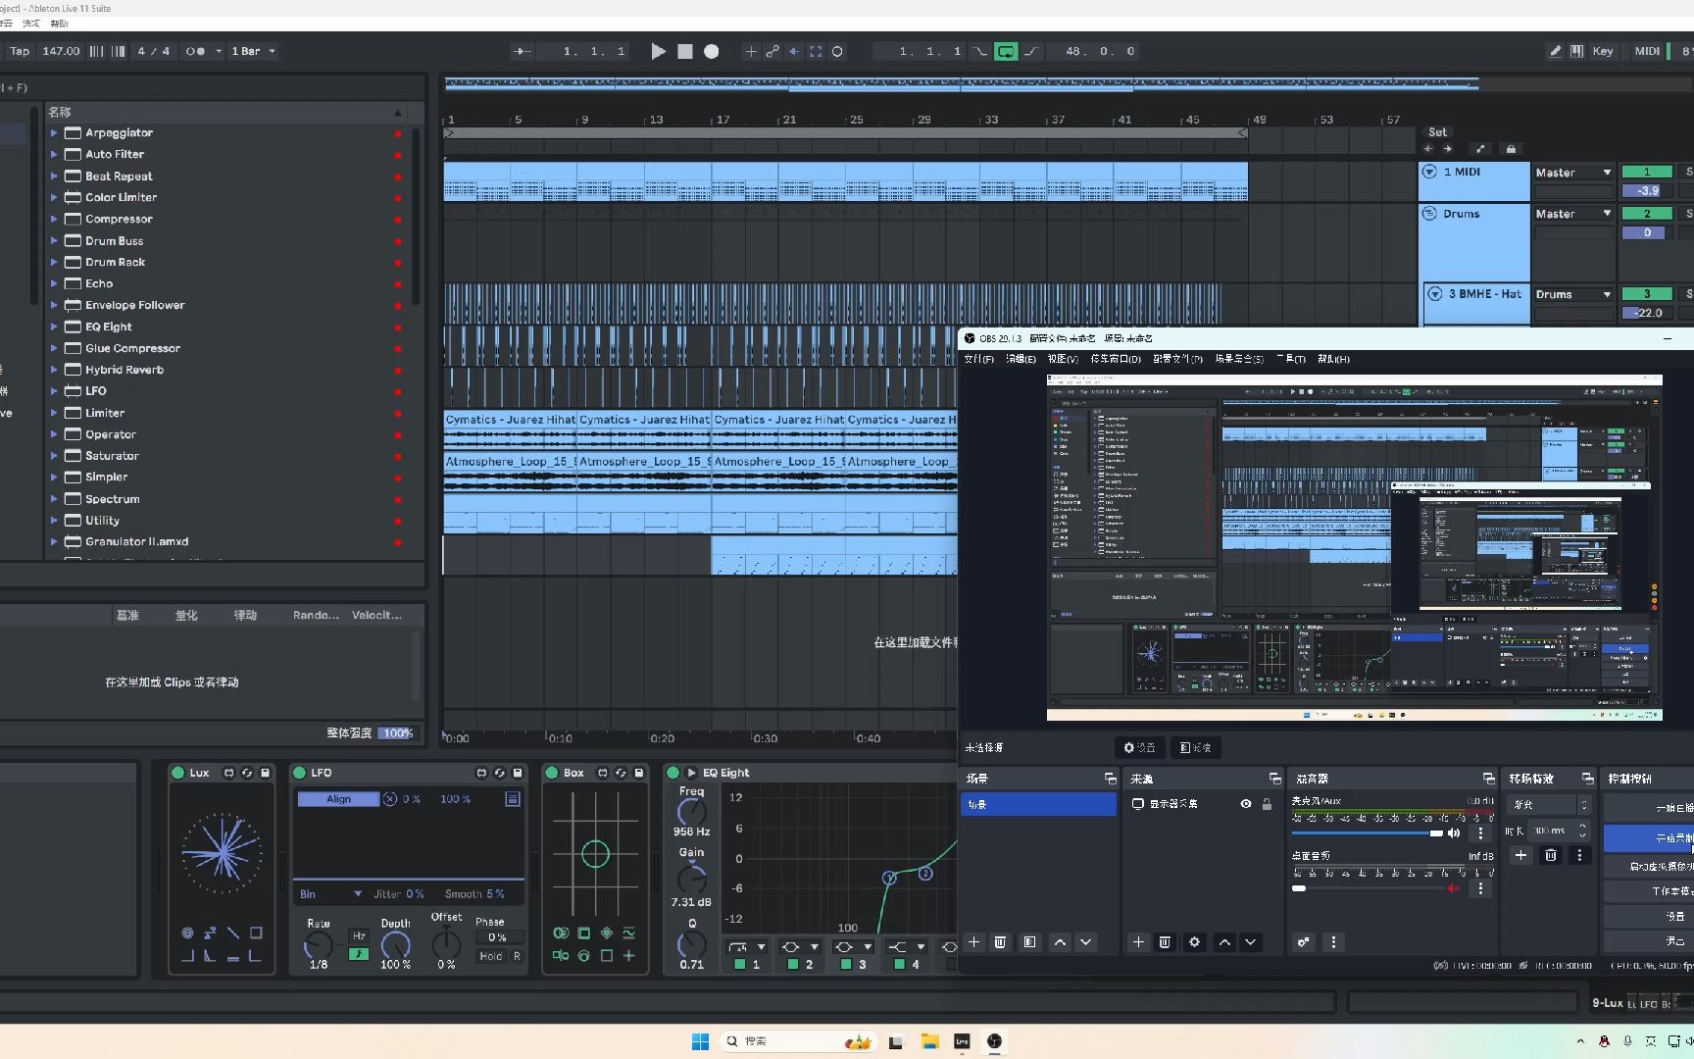Add a new OBS scene with plus icon
This screenshot has width=1694, height=1059.
click(x=973, y=942)
